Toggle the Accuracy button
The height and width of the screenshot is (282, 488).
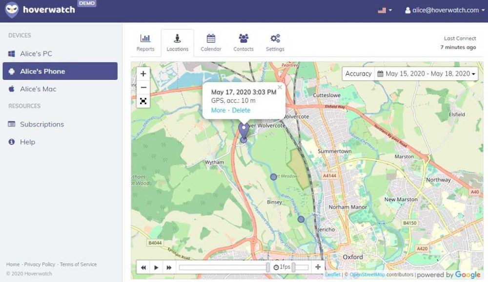coord(358,74)
